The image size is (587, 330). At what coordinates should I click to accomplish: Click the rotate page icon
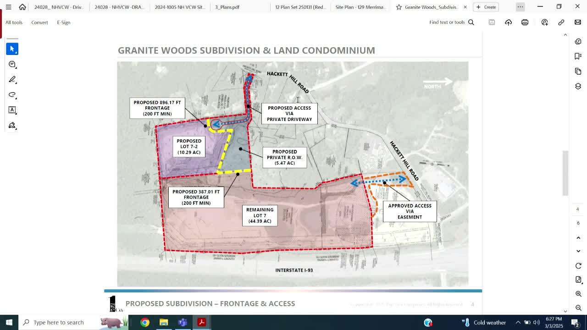click(578, 266)
